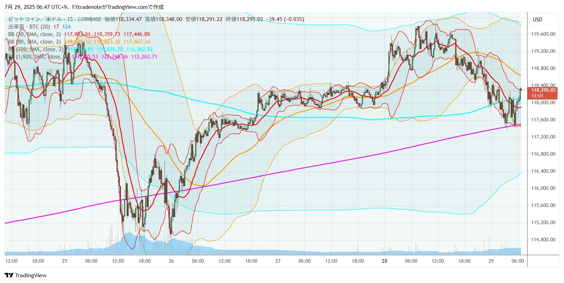Click the volume value 124
Image resolution: width=564 pixels, height=283 pixels.
pos(67,27)
